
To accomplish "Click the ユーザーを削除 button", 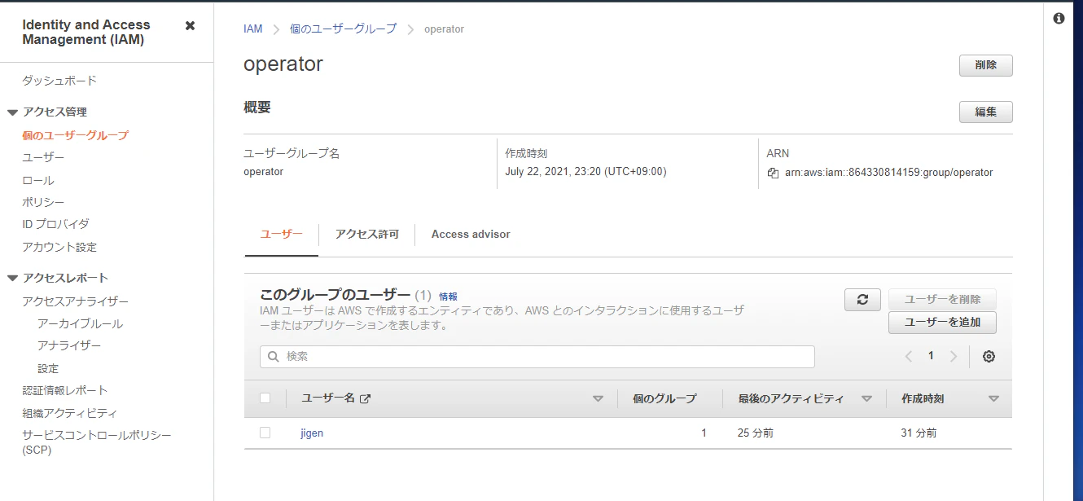I will point(942,300).
